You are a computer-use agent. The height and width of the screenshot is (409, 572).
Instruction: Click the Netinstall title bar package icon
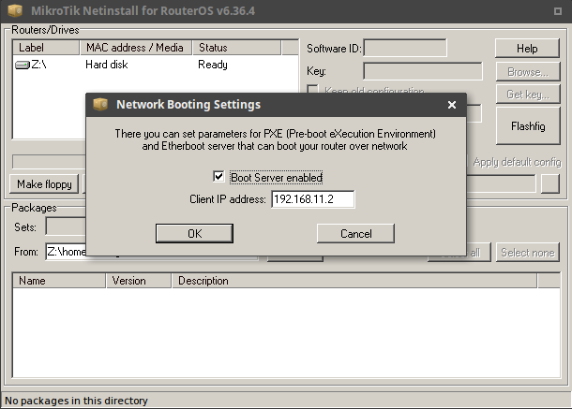pyautogui.click(x=15, y=10)
